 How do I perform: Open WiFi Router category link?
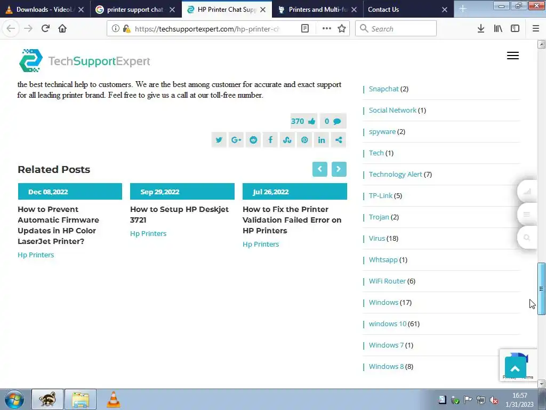click(x=387, y=281)
